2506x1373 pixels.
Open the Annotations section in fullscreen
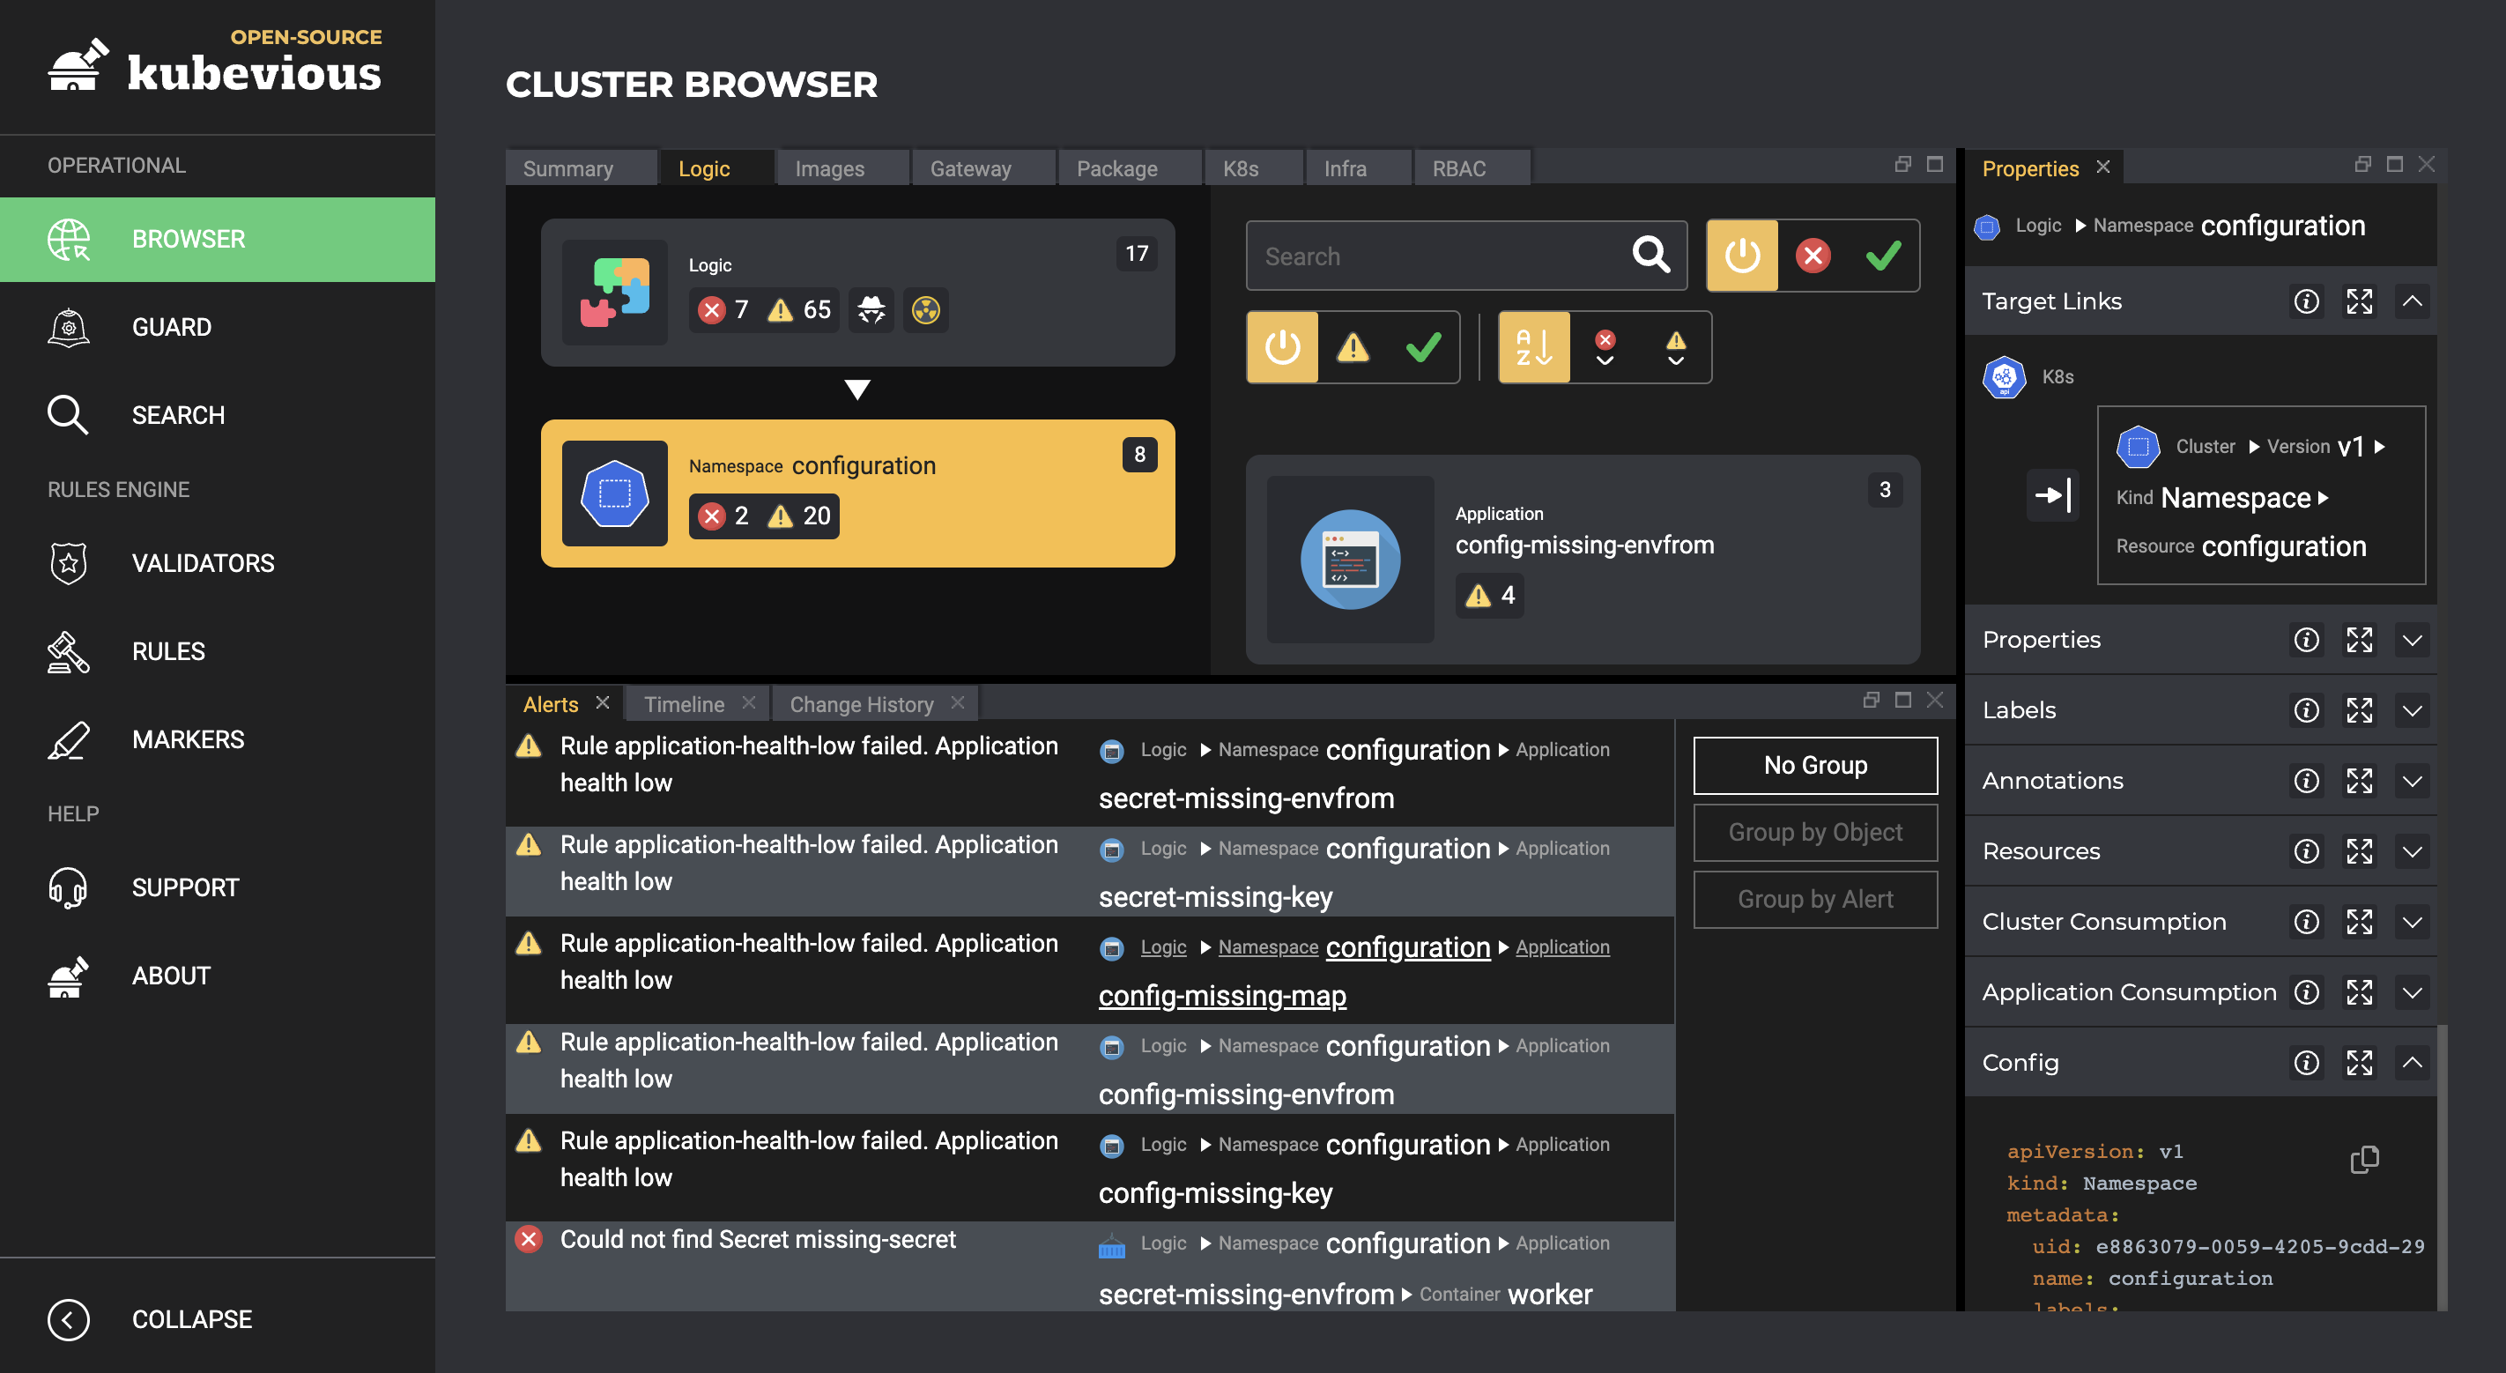(2360, 782)
